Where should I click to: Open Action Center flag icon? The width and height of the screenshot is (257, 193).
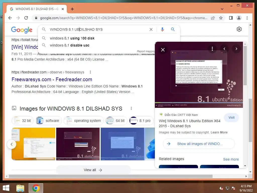click(233, 188)
